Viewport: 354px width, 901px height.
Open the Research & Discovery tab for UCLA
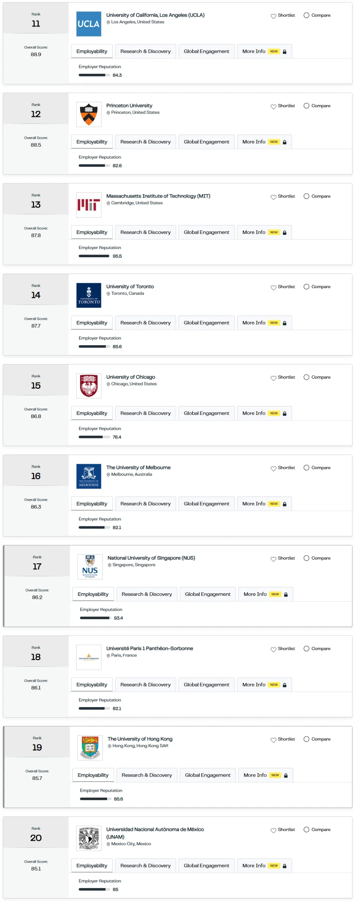146,52
